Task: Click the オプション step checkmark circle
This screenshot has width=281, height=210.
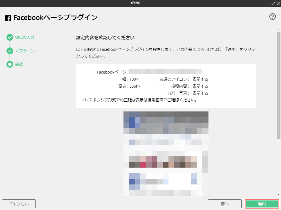Action: click(x=10, y=51)
